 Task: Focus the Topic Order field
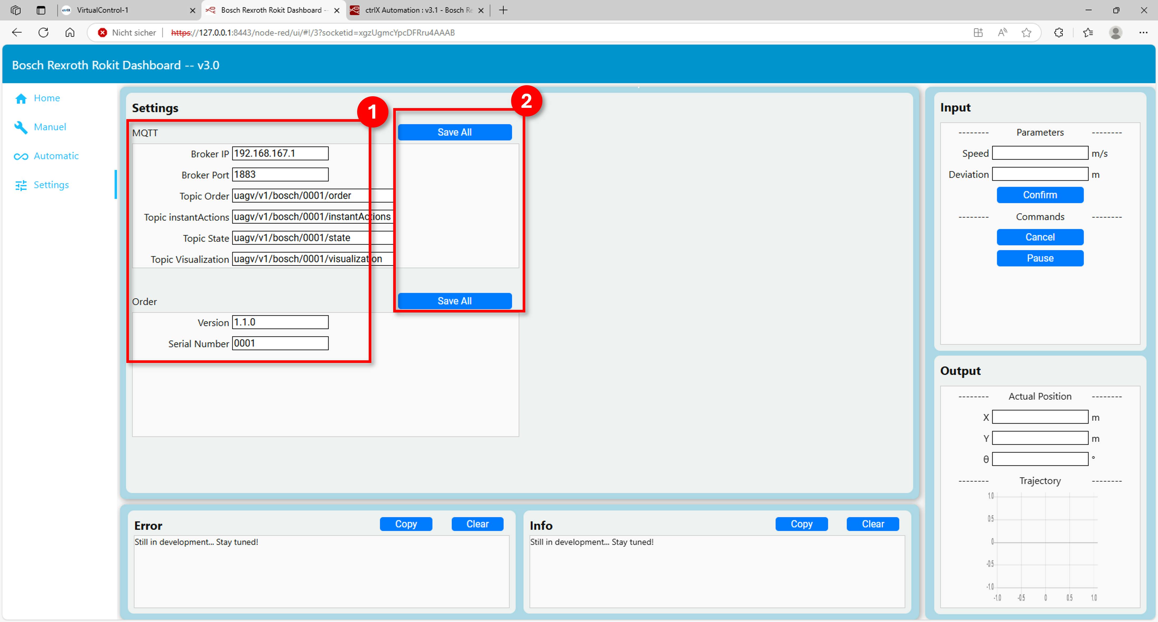[x=312, y=195]
